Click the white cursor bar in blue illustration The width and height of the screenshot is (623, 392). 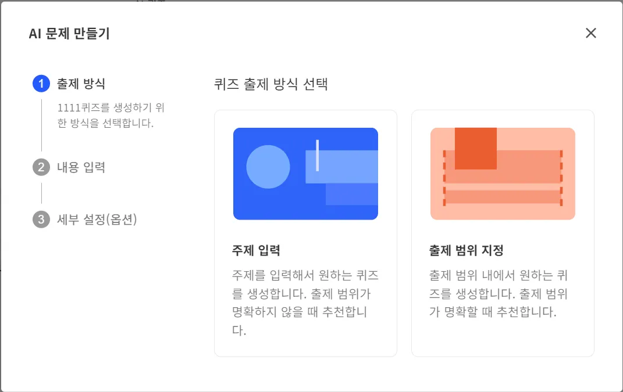click(317, 156)
